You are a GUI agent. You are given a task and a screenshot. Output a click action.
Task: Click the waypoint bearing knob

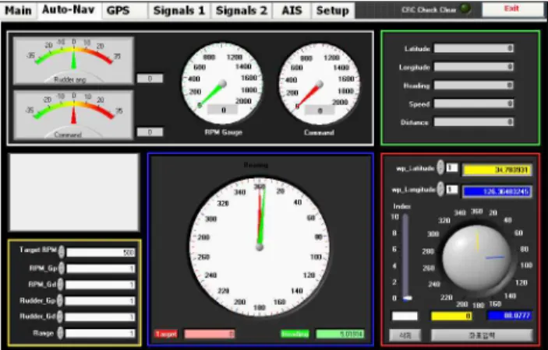477,258
